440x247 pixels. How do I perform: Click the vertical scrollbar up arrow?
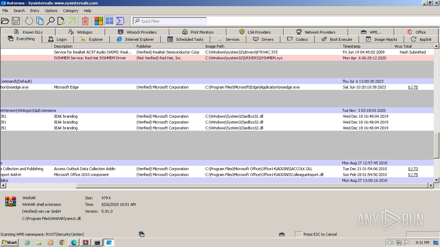[437, 46]
